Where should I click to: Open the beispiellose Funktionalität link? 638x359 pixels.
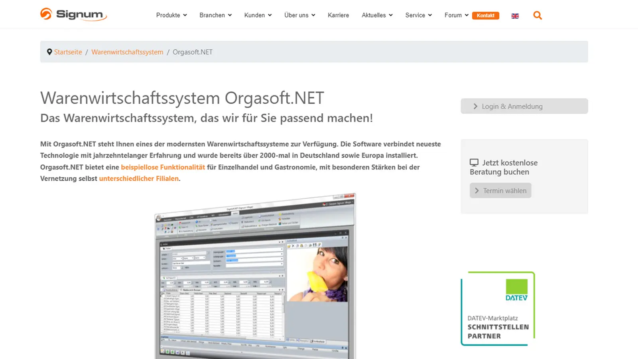(163, 167)
